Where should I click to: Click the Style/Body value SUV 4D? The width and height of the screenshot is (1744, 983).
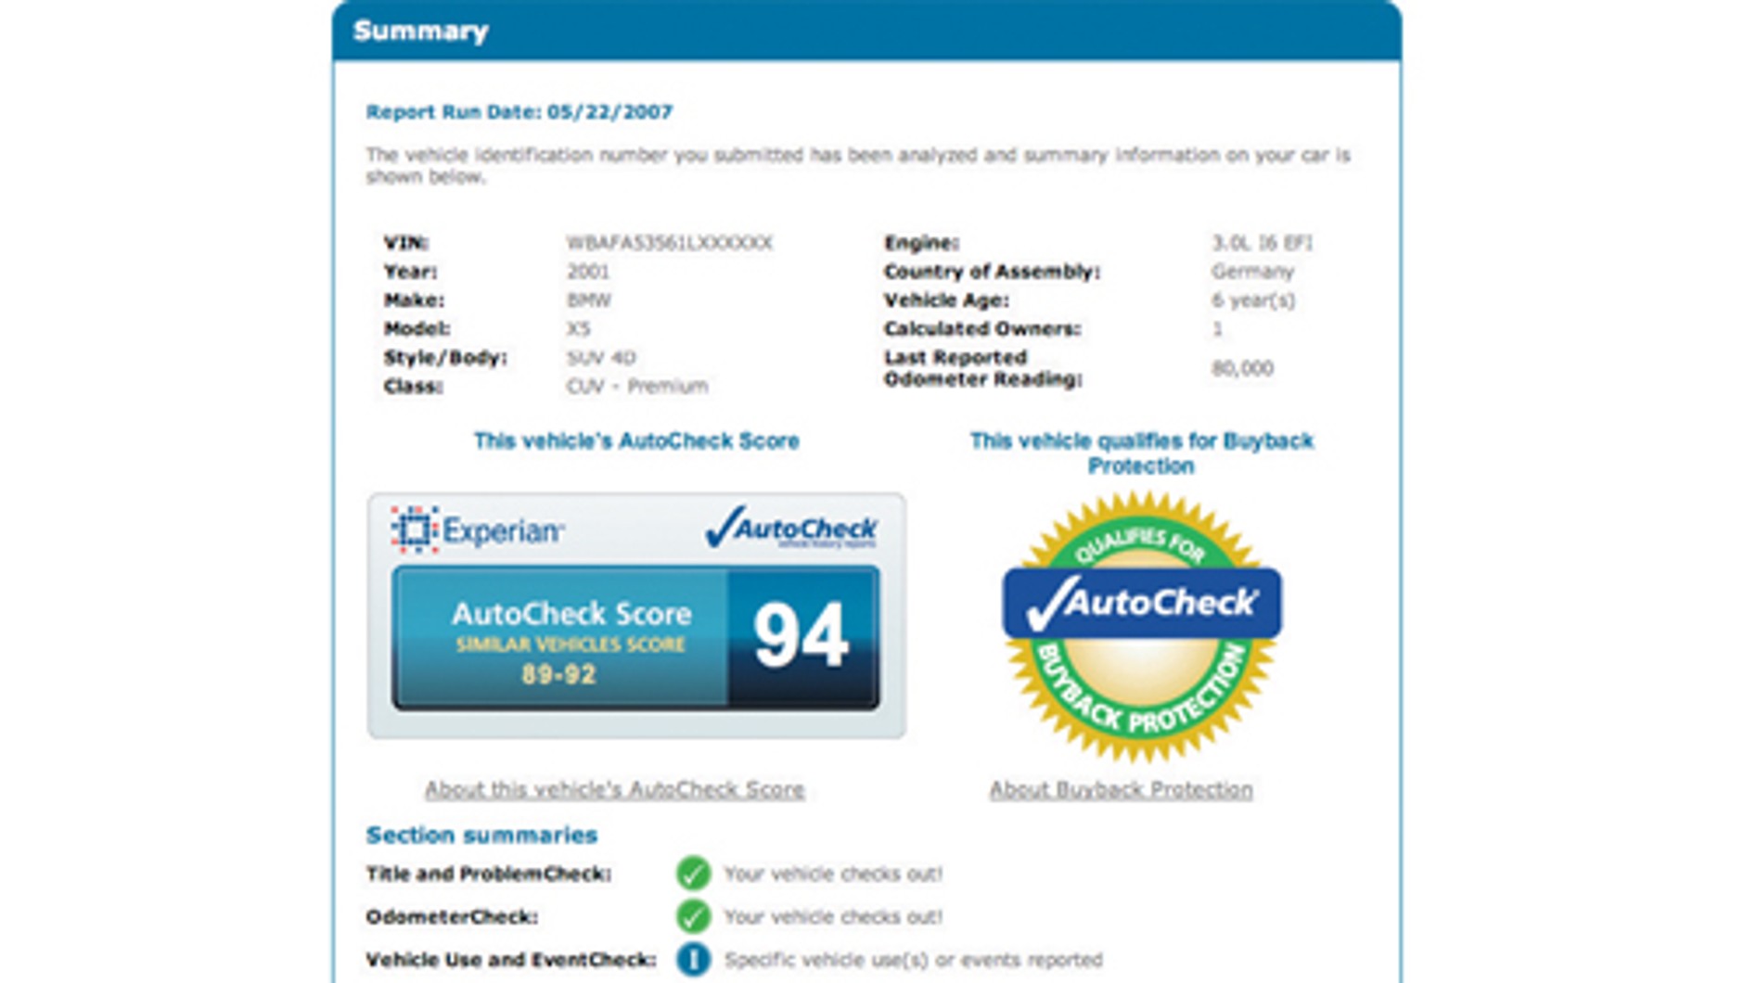[x=601, y=358]
